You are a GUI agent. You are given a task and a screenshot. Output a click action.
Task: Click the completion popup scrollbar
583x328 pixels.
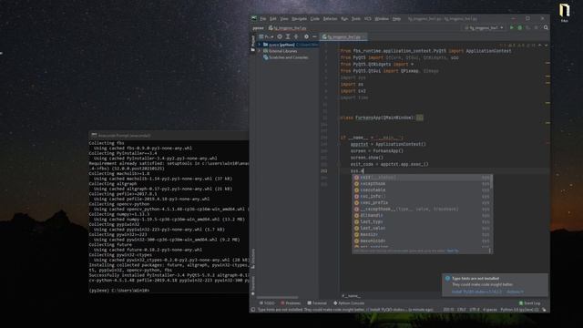(x=492, y=181)
